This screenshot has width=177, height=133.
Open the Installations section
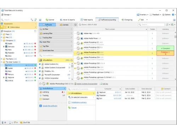click(x=52, y=88)
